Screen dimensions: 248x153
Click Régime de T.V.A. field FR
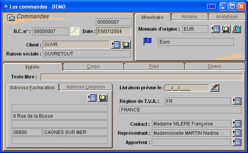(197, 101)
